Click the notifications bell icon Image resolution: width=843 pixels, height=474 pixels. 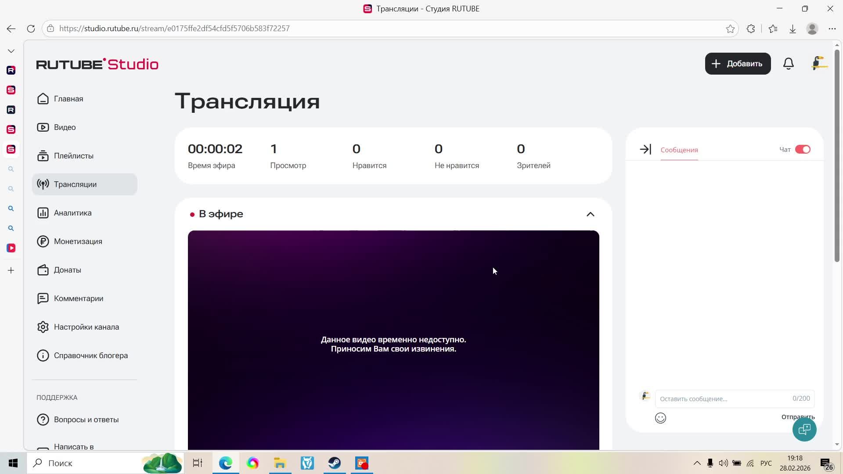pos(789,64)
